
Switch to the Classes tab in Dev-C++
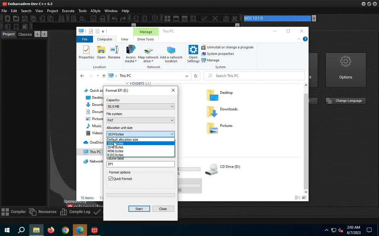click(25, 34)
